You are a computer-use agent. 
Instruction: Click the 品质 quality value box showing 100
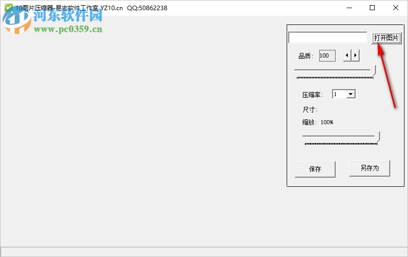click(x=327, y=55)
